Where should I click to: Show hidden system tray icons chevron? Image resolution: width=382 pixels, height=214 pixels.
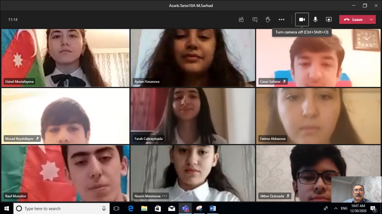(336, 208)
